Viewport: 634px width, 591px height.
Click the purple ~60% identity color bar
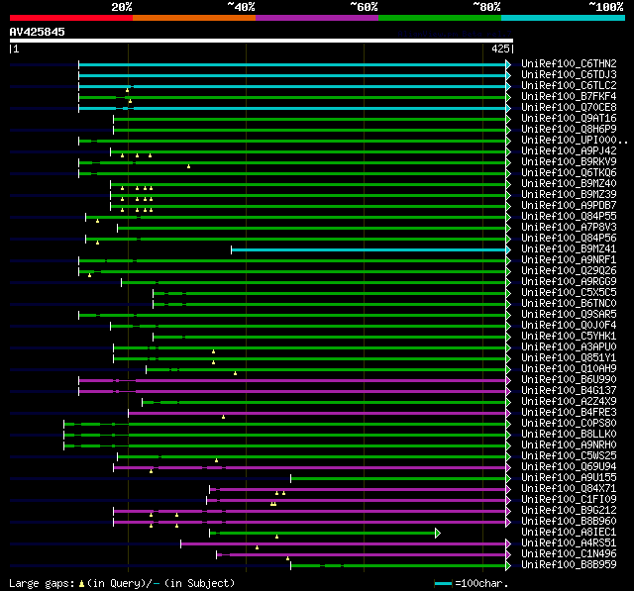[x=317, y=18]
